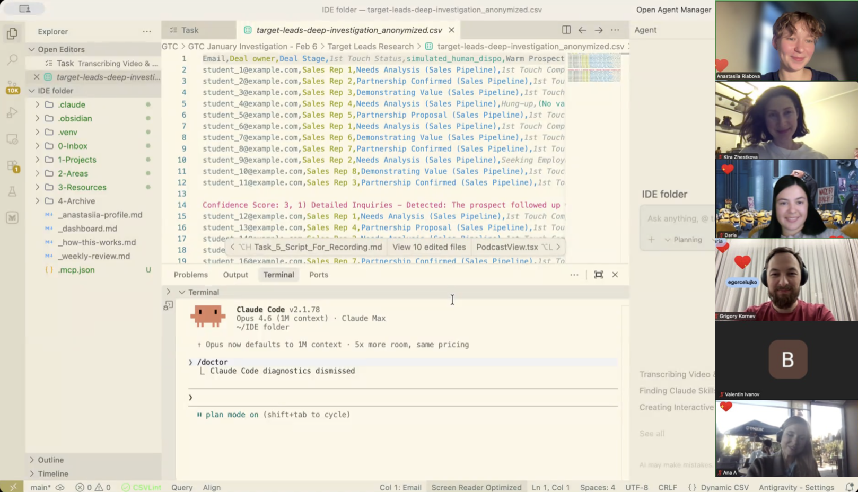Image resolution: width=858 pixels, height=492 pixels.
Task: Open the Explorer view in activity bar
Action: point(12,33)
